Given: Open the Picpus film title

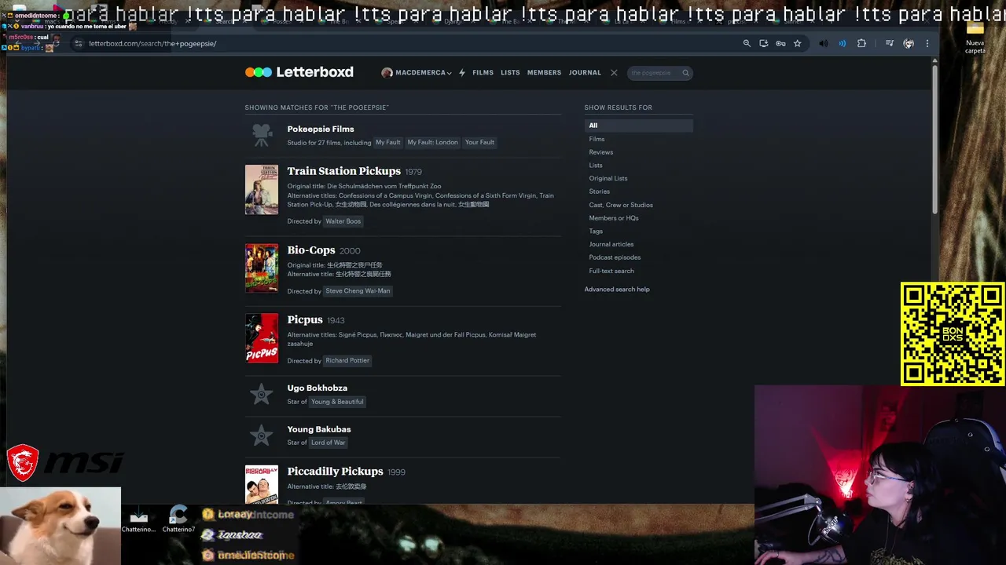Looking at the screenshot, I should [x=305, y=319].
